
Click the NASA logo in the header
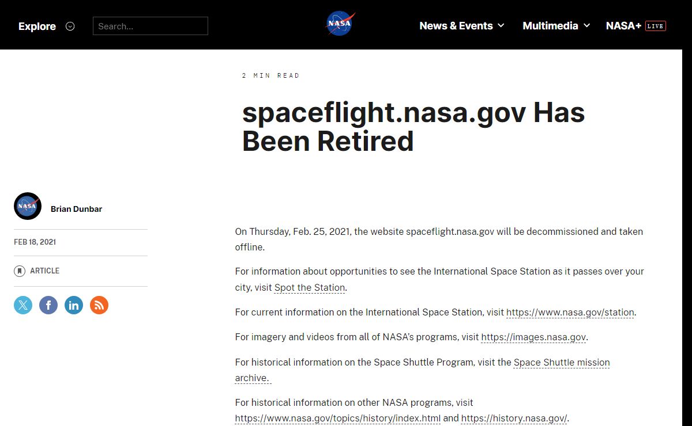coord(340,24)
